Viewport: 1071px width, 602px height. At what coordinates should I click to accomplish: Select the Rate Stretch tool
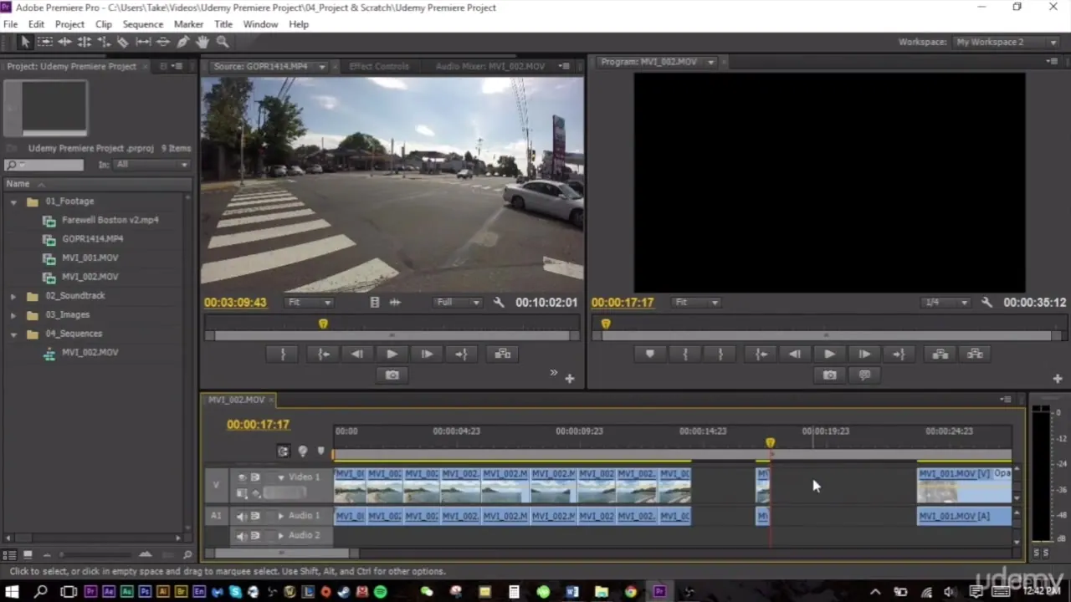(104, 42)
